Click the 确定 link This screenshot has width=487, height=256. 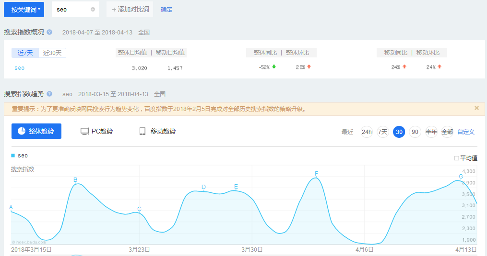[x=166, y=10]
